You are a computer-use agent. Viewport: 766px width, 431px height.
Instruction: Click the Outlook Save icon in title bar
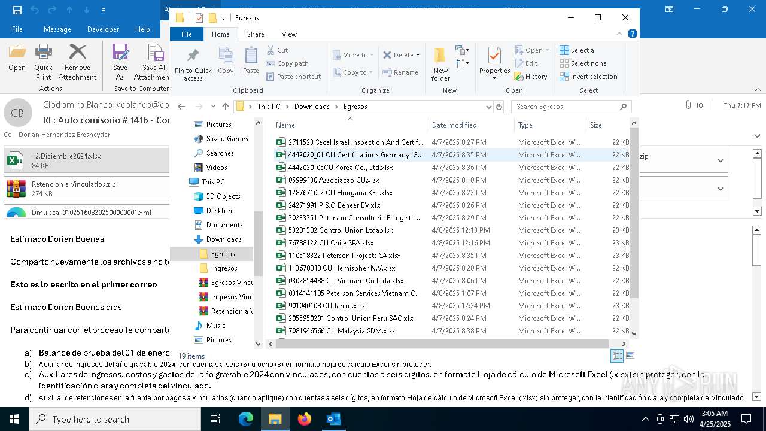click(x=17, y=10)
